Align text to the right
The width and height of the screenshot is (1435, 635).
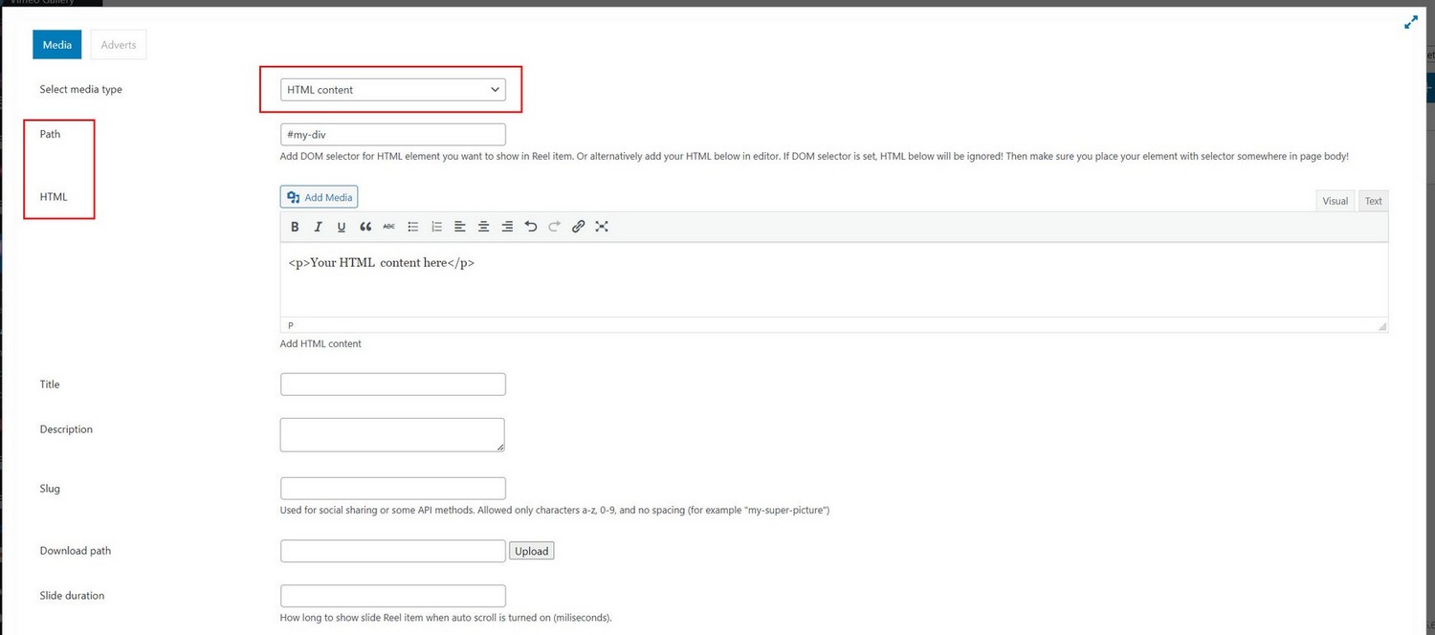tap(507, 227)
